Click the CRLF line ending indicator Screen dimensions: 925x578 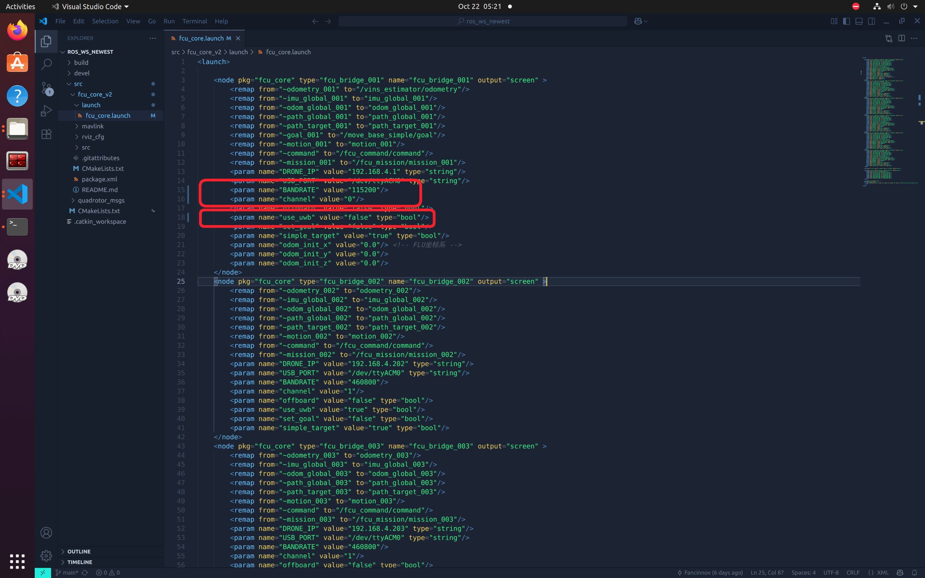click(853, 572)
